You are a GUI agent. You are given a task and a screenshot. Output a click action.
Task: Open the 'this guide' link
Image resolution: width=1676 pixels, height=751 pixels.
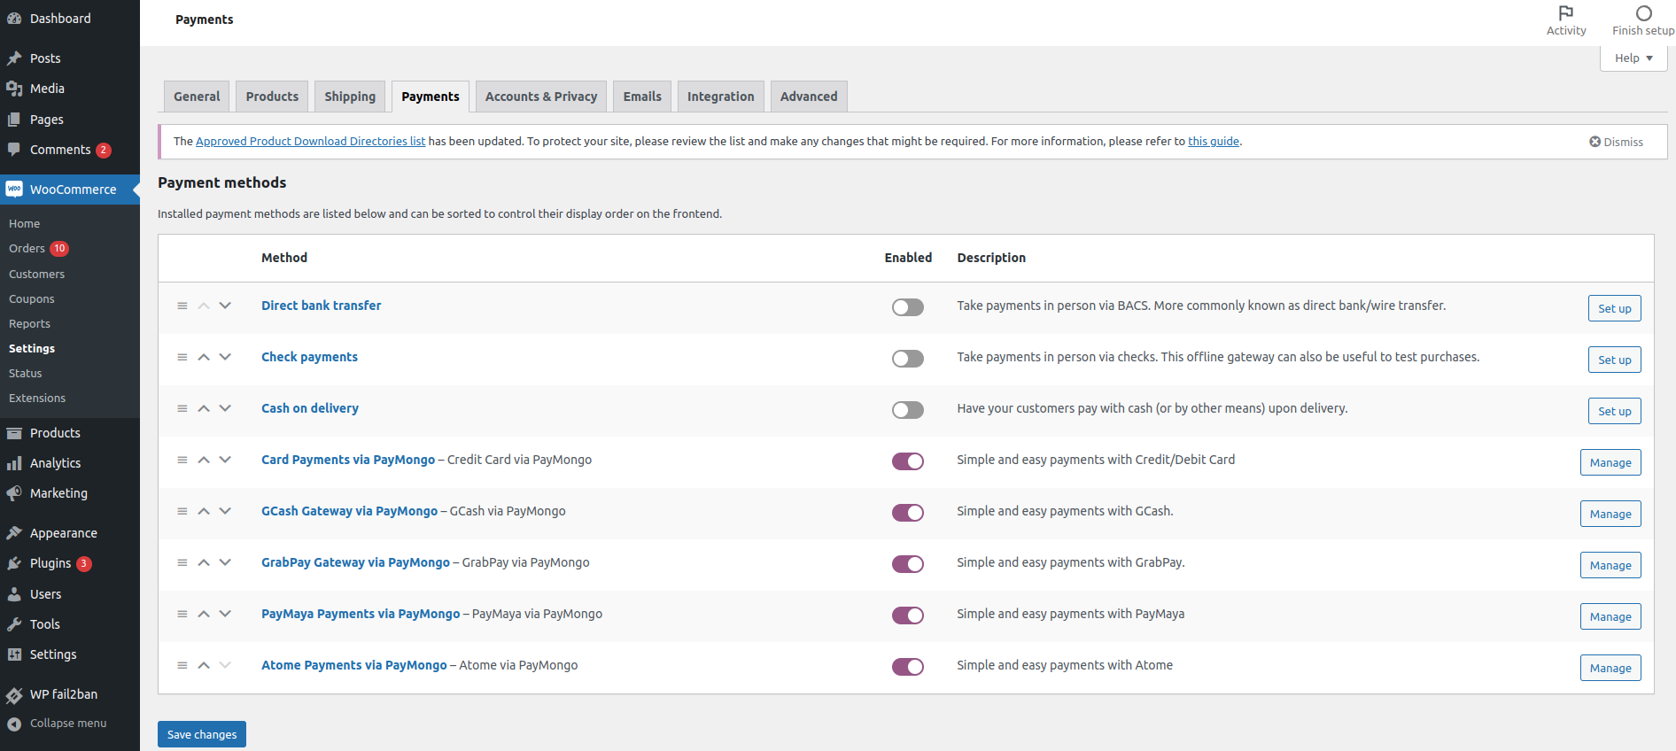coord(1214,142)
